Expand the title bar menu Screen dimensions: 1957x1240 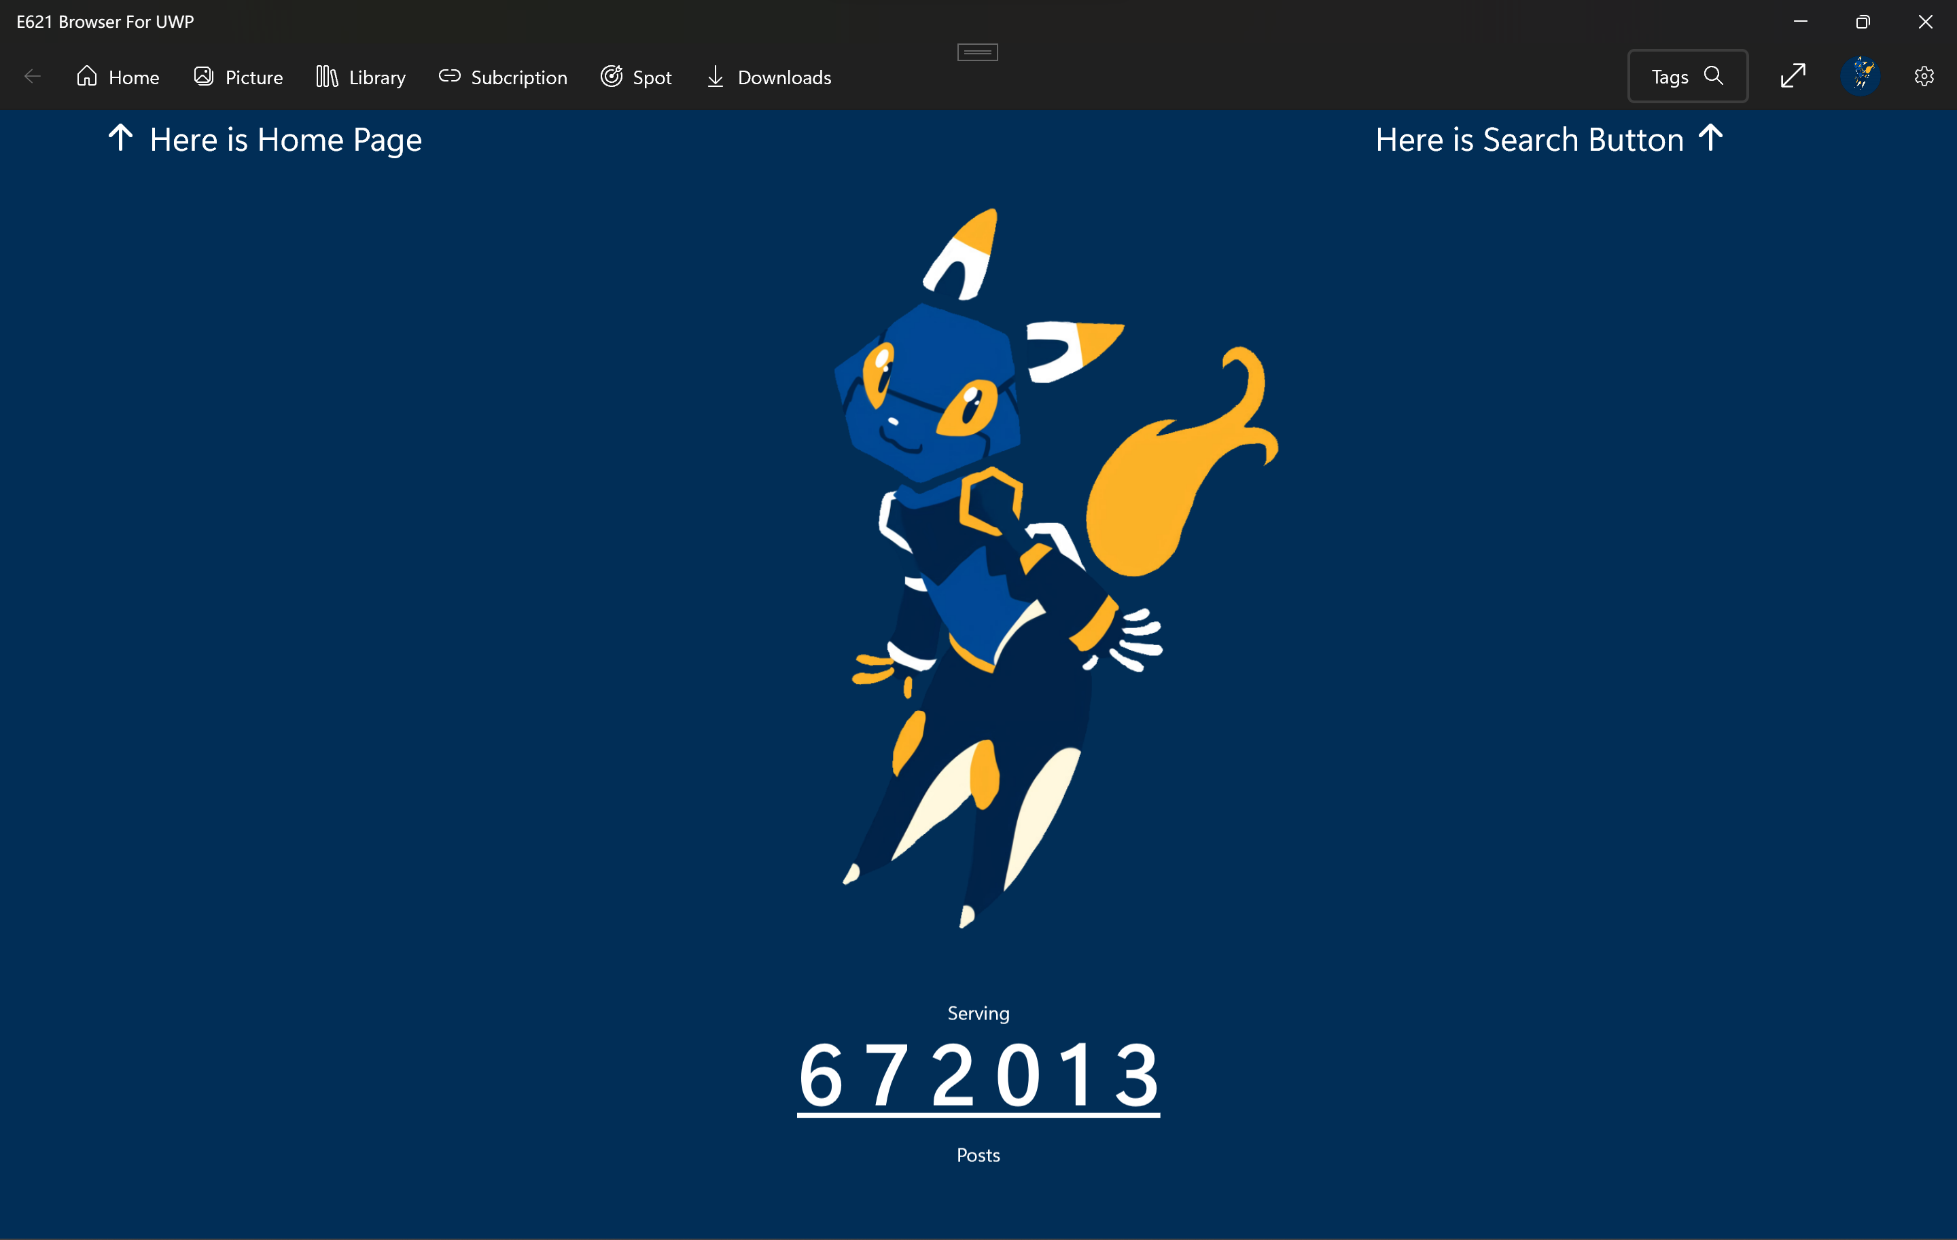click(977, 53)
